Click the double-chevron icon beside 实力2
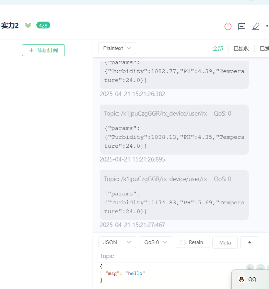This screenshot has height=289, width=269. pos(28,25)
